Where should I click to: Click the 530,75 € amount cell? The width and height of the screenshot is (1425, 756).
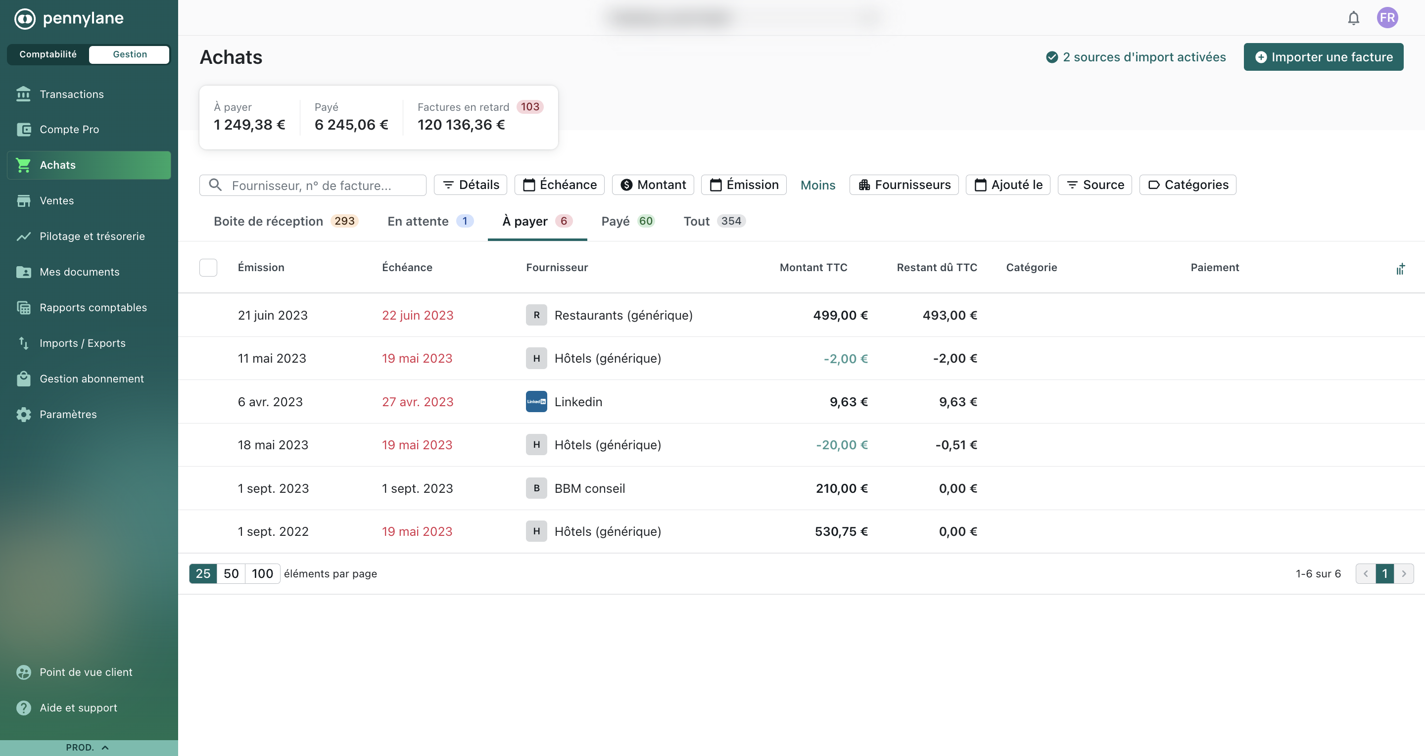tap(841, 531)
